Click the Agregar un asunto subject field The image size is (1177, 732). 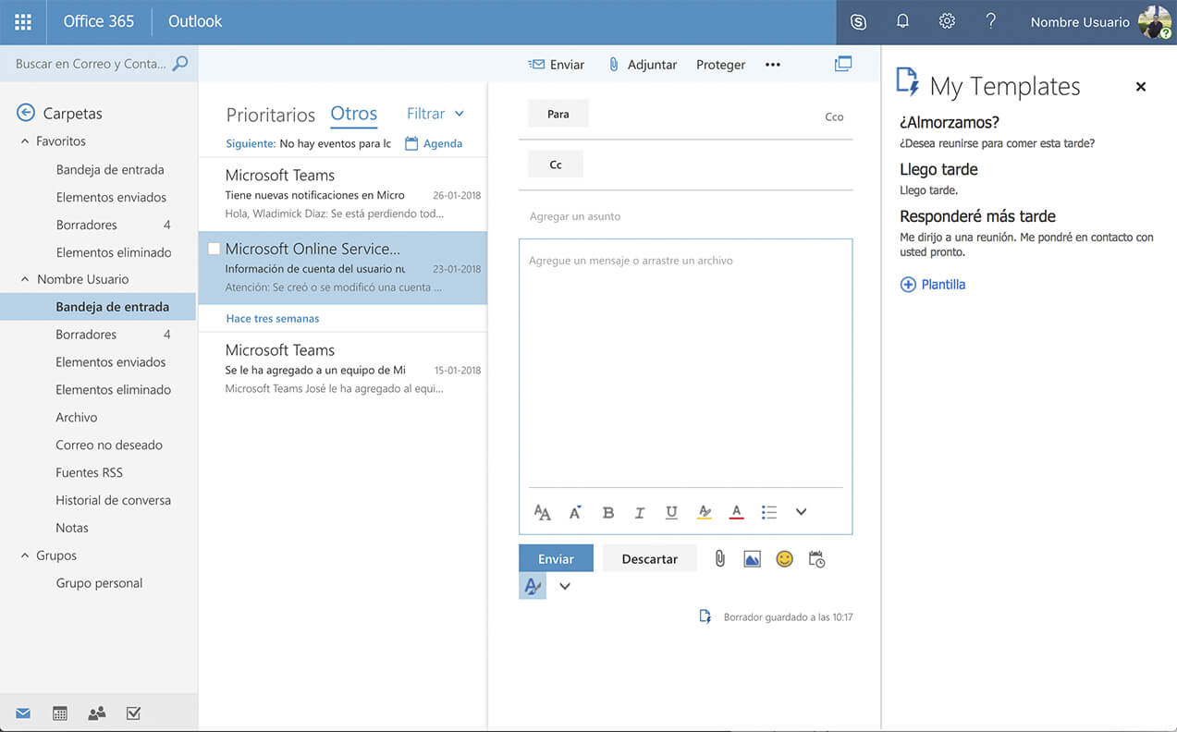pos(685,216)
